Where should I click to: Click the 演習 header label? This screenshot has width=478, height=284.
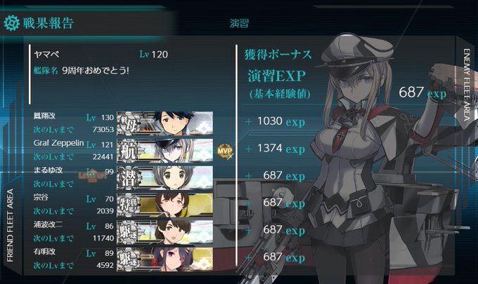(239, 23)
